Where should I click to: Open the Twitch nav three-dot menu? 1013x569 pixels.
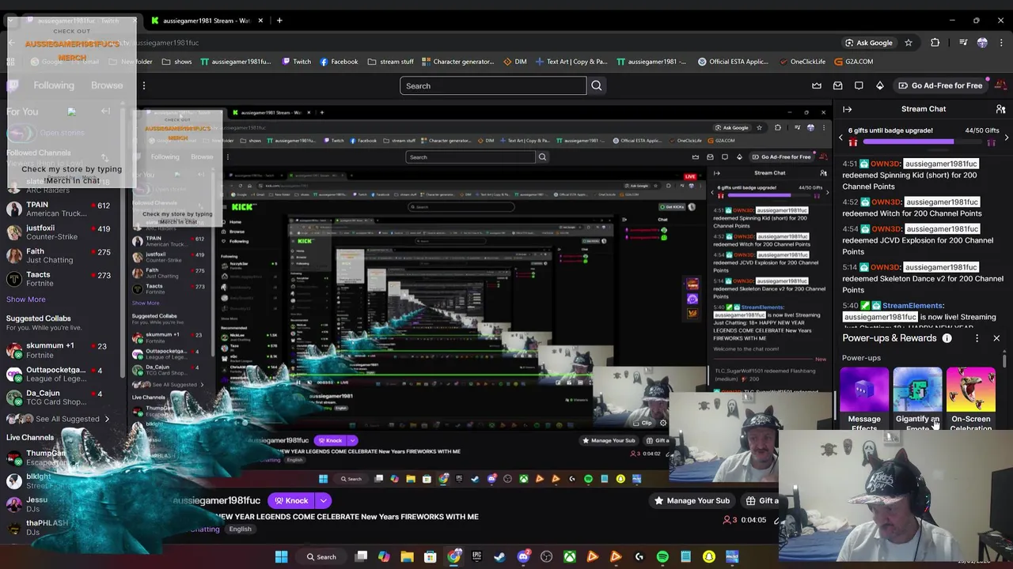(143, 85)
